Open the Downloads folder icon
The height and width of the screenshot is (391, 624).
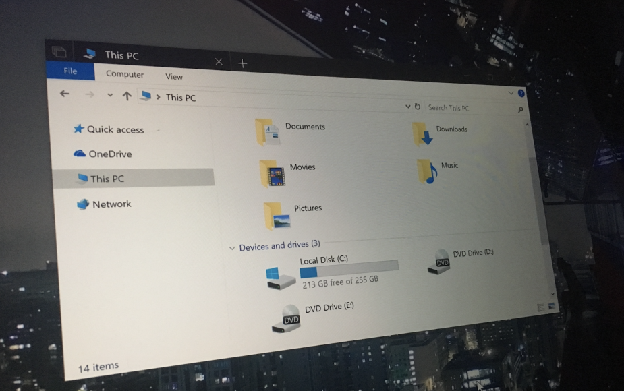[x=422, y=134]
